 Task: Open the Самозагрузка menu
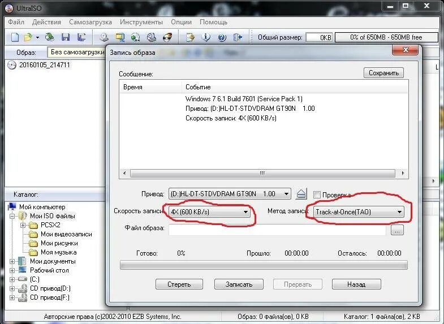tap(90, 22)
